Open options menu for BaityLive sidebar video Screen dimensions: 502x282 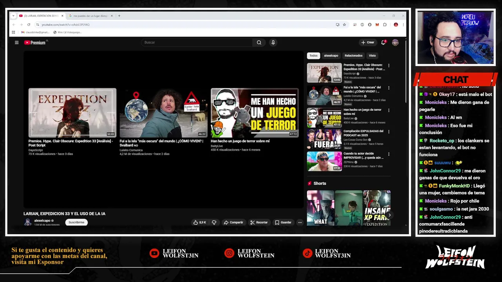(x=389, y=110)
